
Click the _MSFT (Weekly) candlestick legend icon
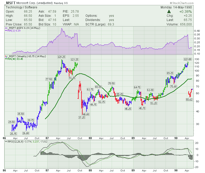click(x=6, y=56)
